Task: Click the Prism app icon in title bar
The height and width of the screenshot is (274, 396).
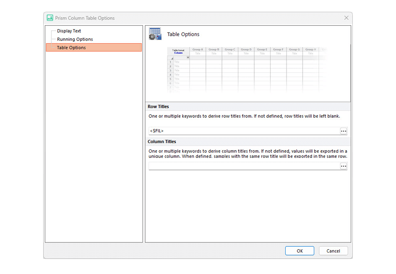Action: pyautogui.click(x=50, y=18)
